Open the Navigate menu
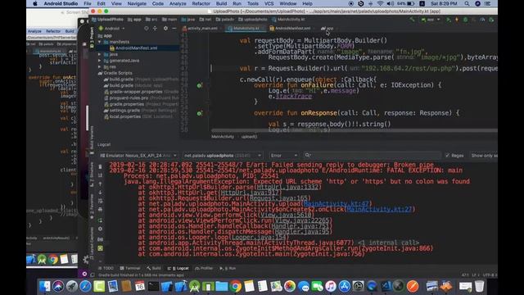Viewport: 524px width, 295px height. 137,3
